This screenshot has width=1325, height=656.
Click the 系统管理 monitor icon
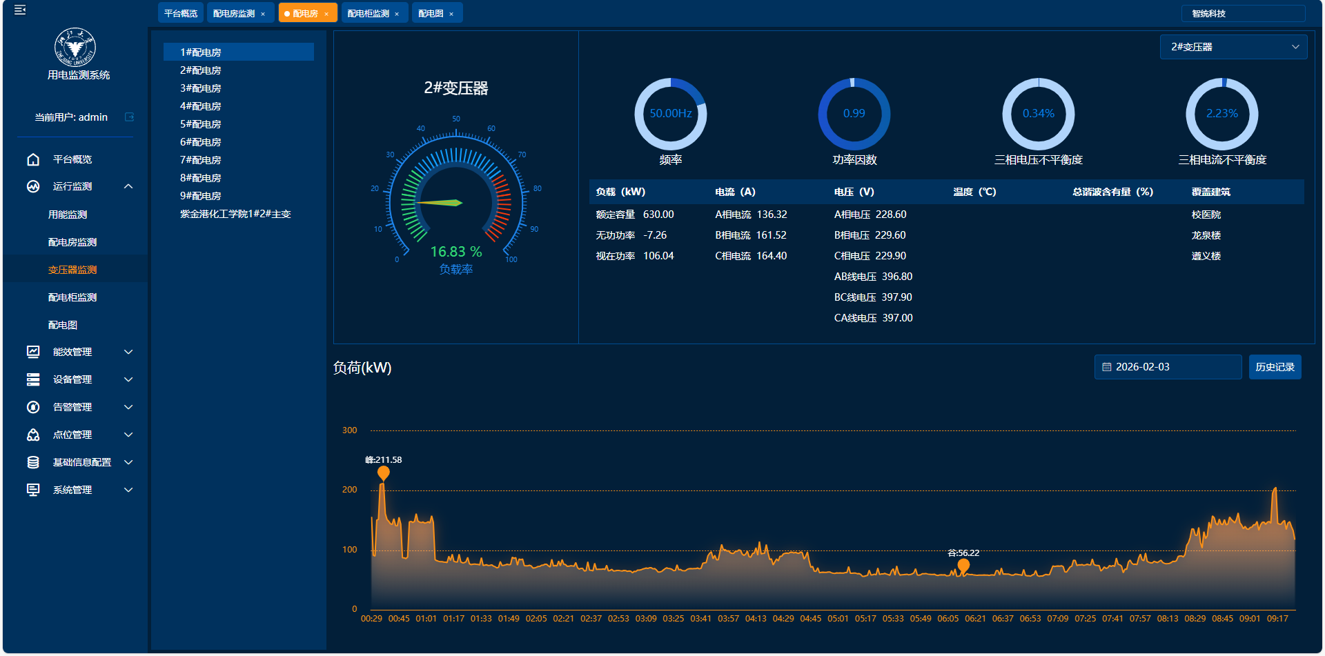click(33, 490)
